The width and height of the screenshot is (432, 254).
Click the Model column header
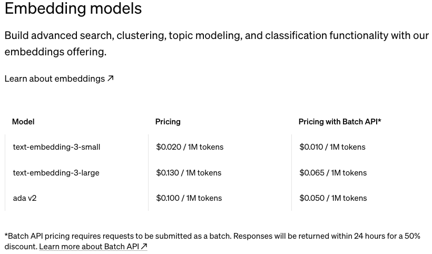[23, 122]
